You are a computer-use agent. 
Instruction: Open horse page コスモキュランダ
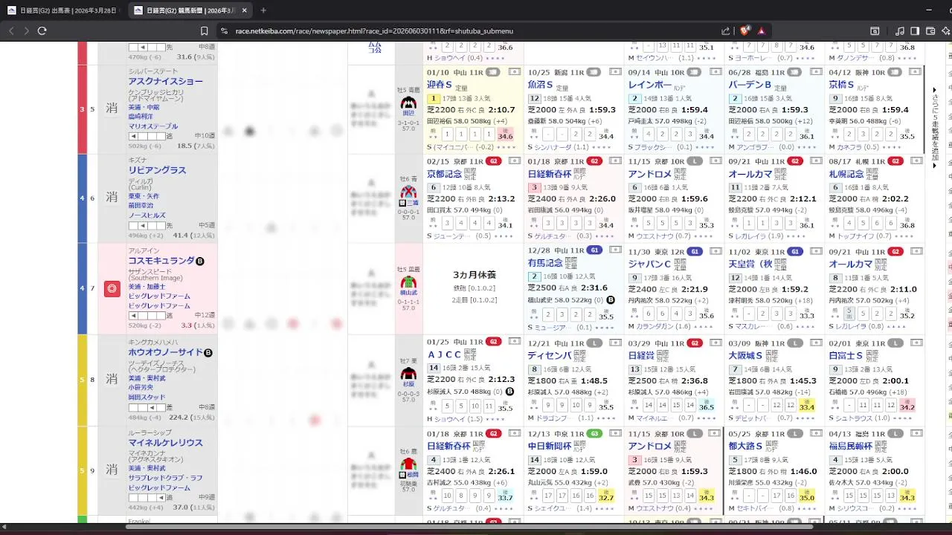pos(161,261)
